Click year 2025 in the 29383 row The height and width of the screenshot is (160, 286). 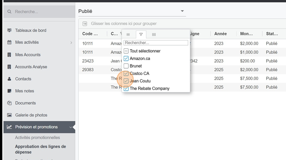pos(219,70)
